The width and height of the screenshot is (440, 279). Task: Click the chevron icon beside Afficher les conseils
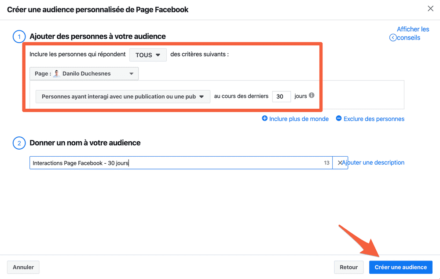393,38
